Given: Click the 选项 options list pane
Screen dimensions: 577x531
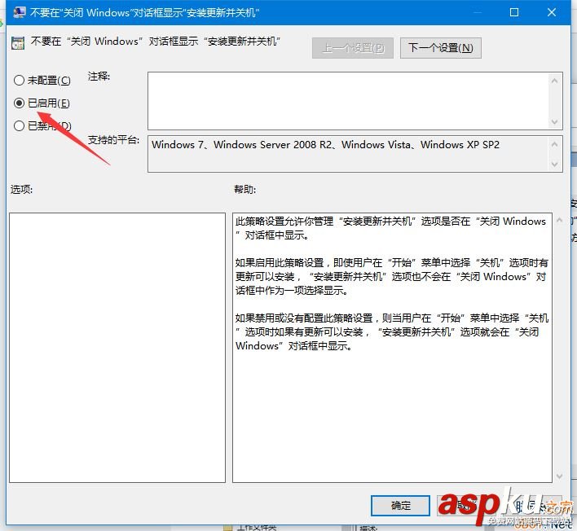Looking at the screenshot, I should click(x=117, y=348).
